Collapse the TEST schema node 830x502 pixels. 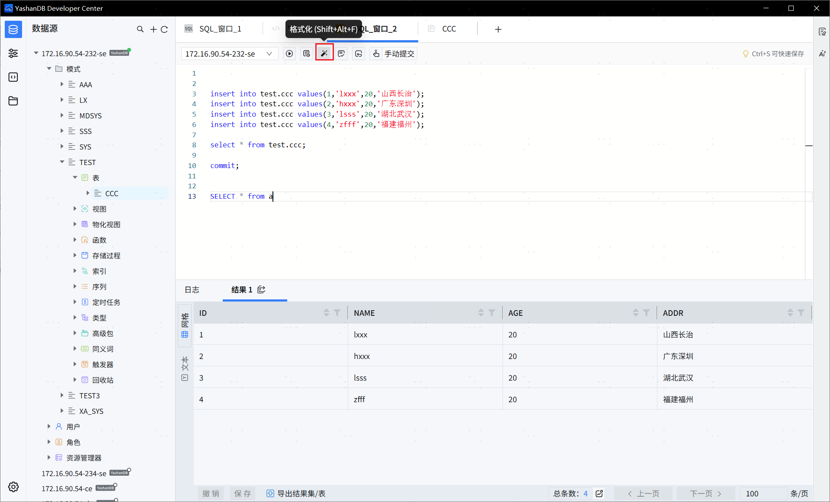coord(62,162)
